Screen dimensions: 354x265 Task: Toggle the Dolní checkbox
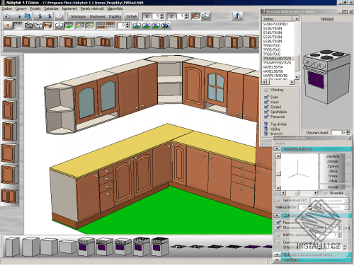click(x=266, y=97)
